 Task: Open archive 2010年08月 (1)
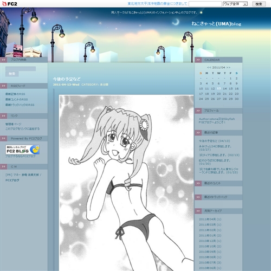point(210,257)
